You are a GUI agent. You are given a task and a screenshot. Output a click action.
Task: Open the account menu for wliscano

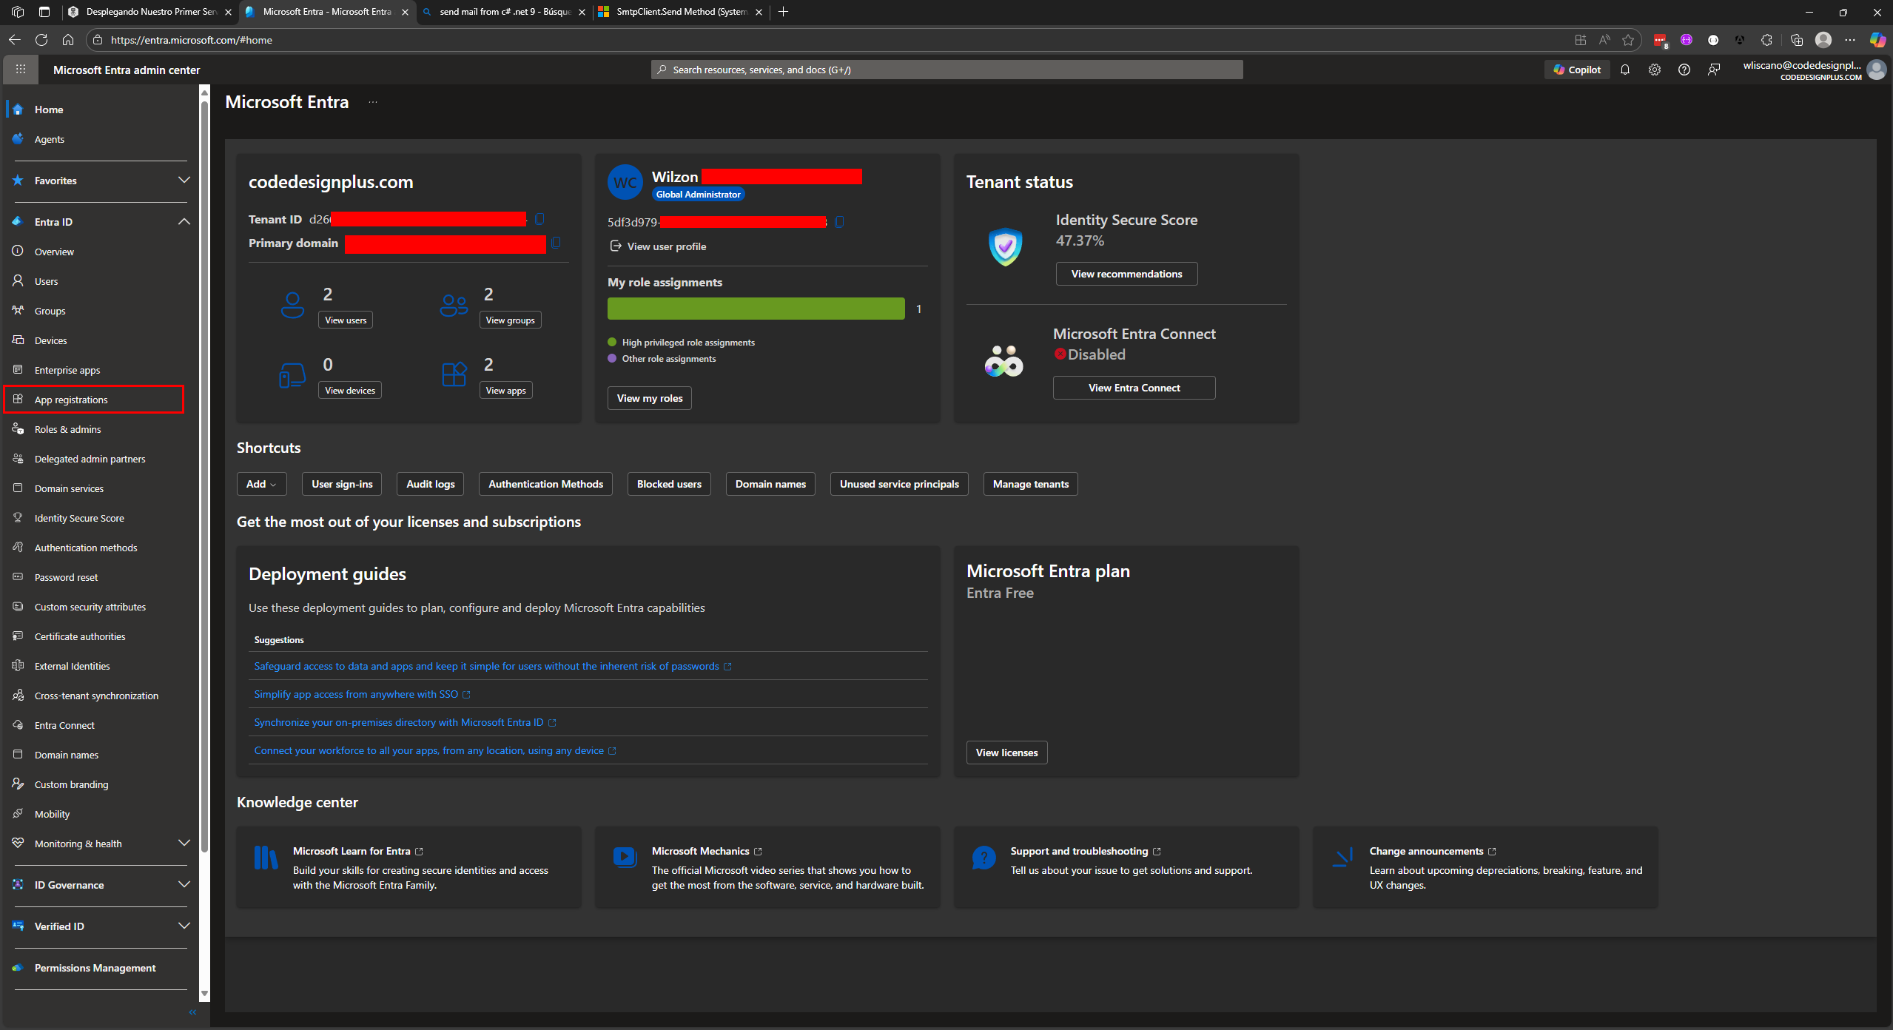click(x=1813, y=70)
